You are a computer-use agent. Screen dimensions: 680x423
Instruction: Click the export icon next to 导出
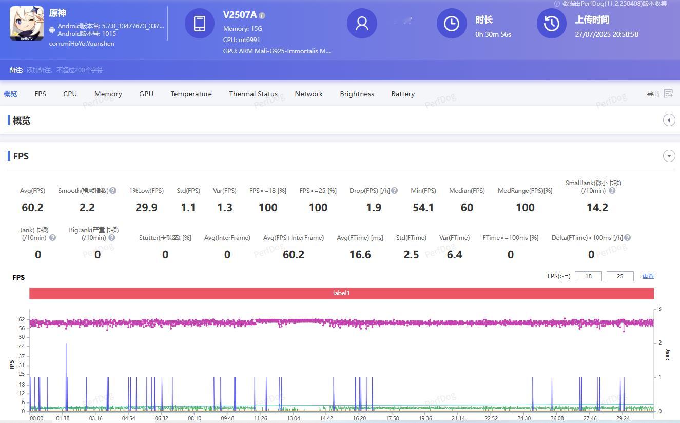coord(668,93)
